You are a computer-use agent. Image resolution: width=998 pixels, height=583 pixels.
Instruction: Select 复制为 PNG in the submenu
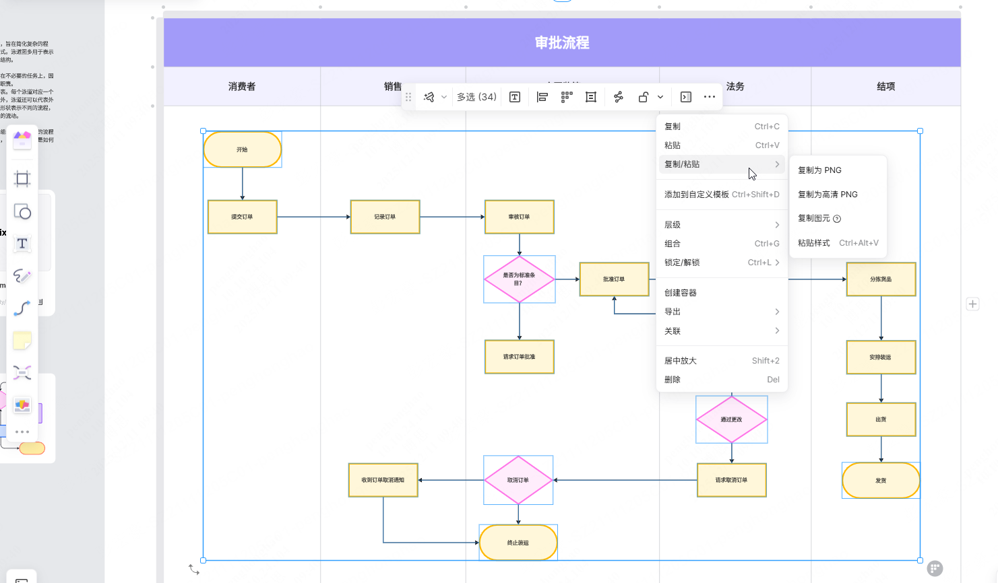(838, 170)
